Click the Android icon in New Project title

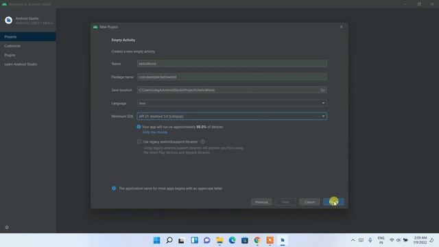click(95, 27)
